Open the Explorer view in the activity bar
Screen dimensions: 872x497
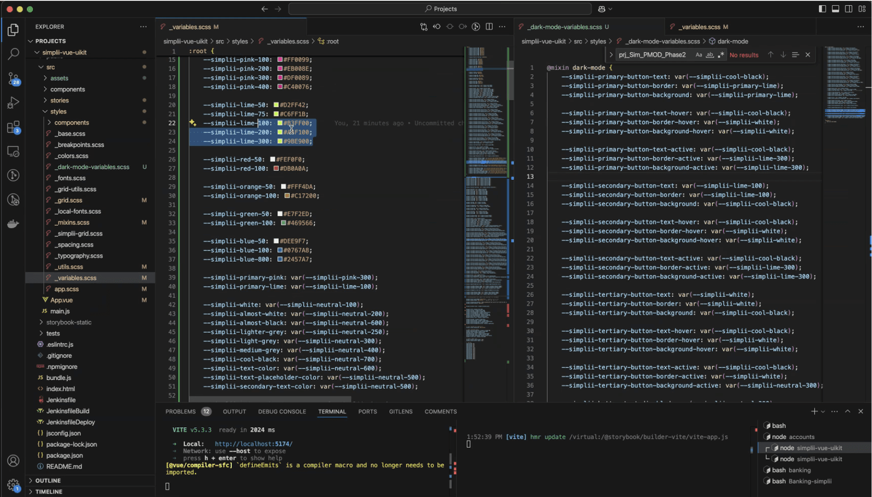pos(13,30)
